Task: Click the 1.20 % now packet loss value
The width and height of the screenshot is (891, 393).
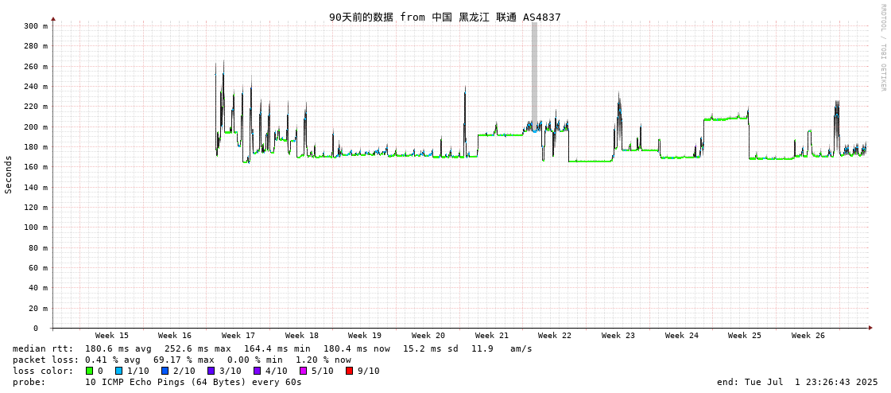Action: pyautogui.click(x=323, y=360)
